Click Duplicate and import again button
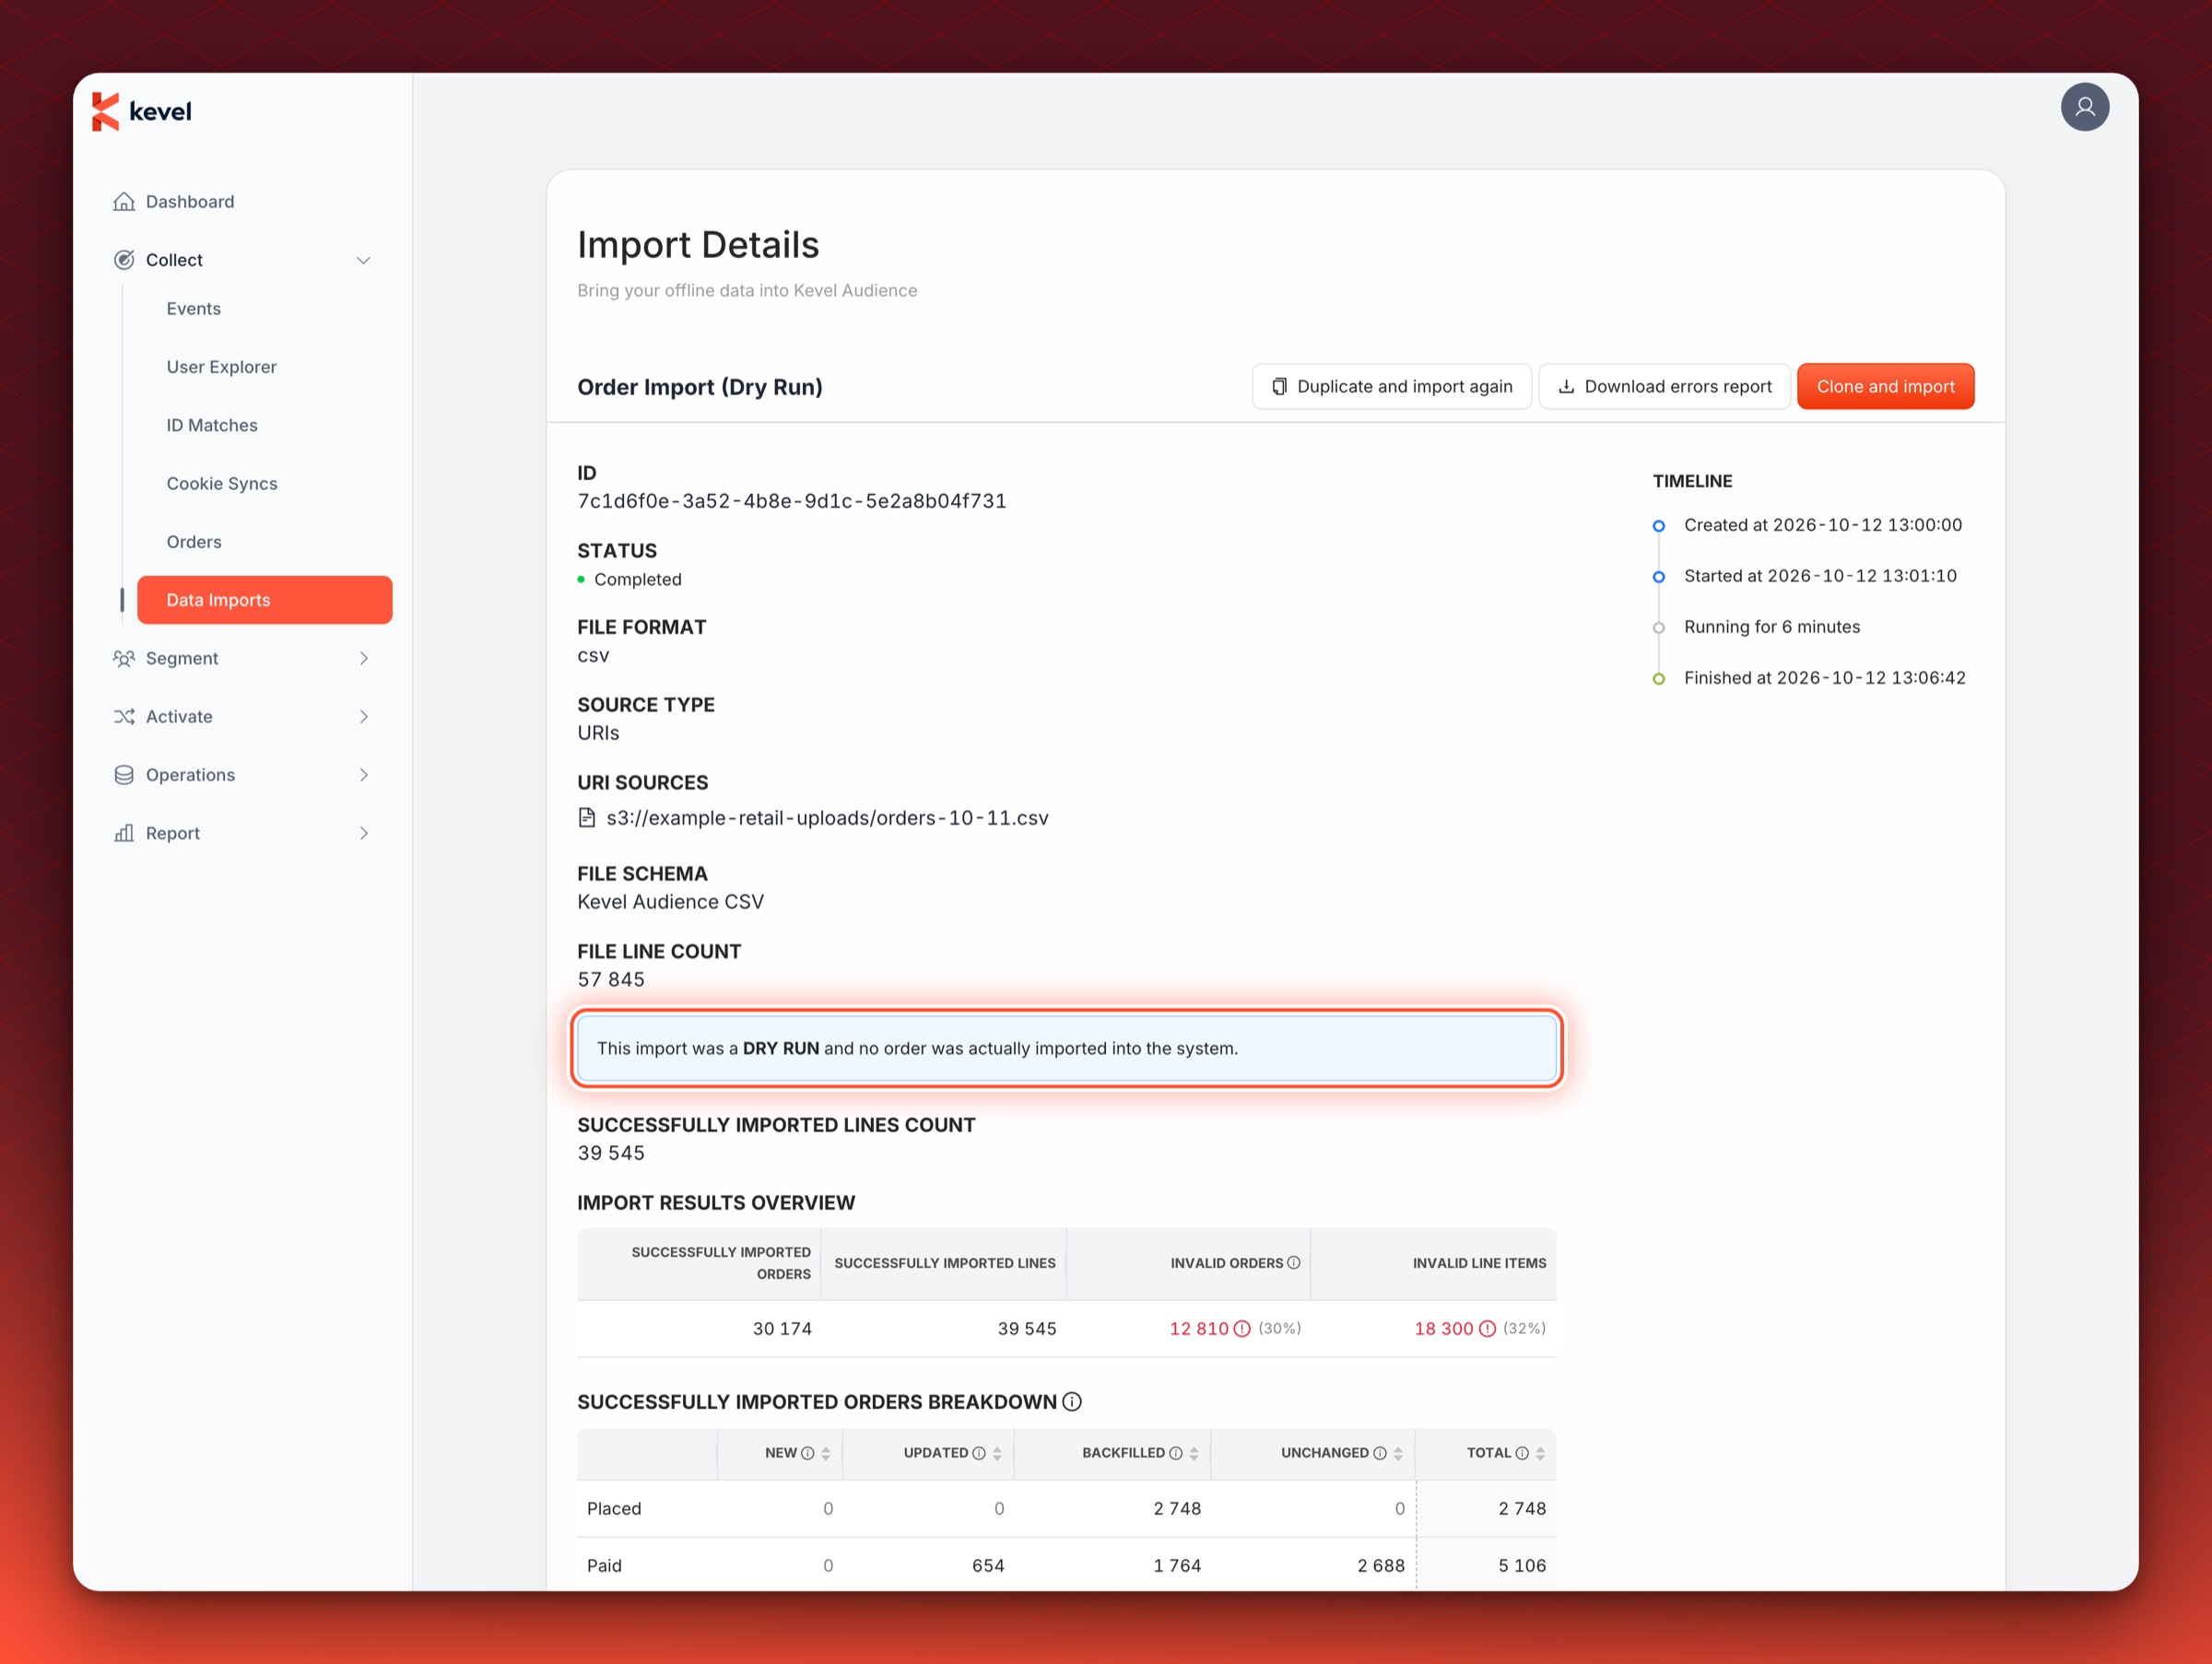The height and width of the screenshot is (1664, 2212). tap(1391, 387)
